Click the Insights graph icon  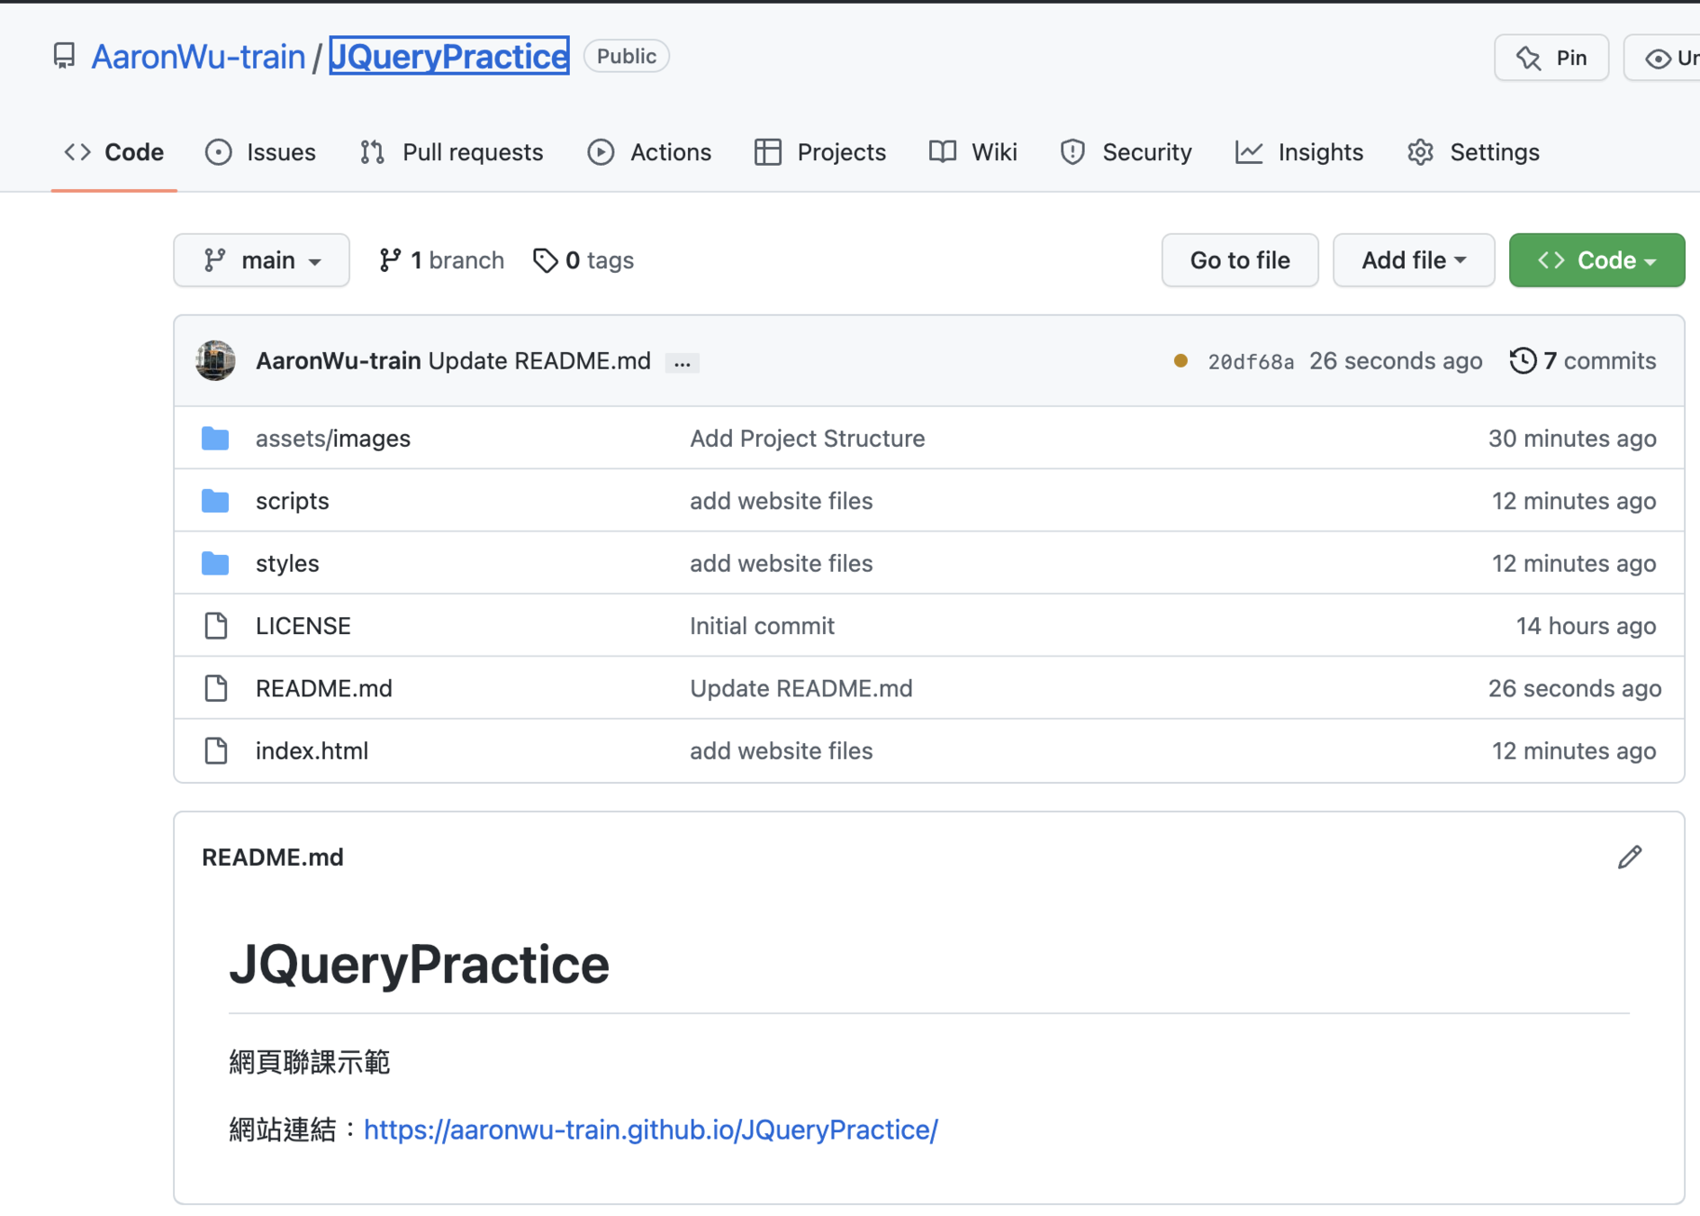(1249, 152)
